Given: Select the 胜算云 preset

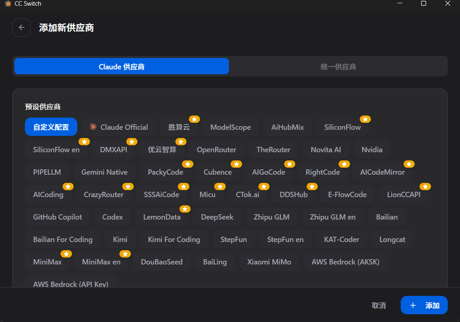Looking at the screenshot, I should tap(179, 127).
